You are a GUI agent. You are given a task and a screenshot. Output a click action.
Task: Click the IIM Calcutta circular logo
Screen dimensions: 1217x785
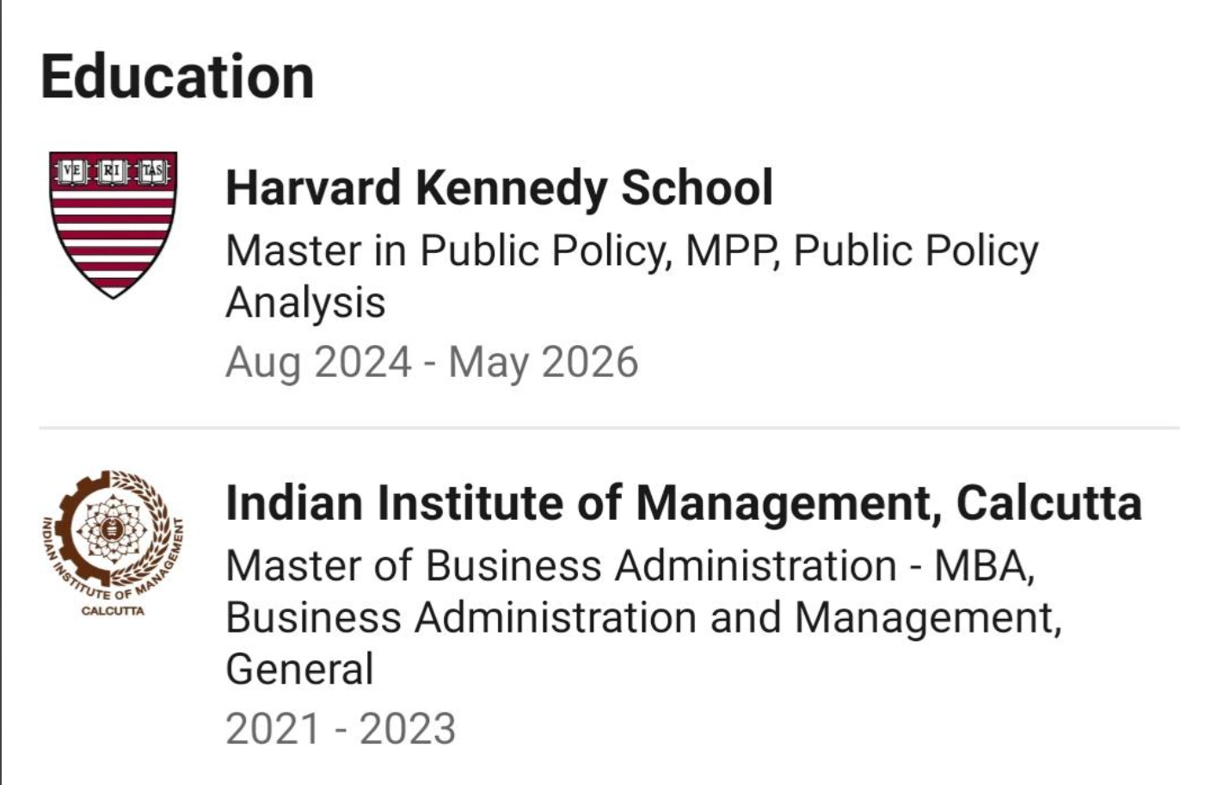pyautogui.click(x=113, y=541)
